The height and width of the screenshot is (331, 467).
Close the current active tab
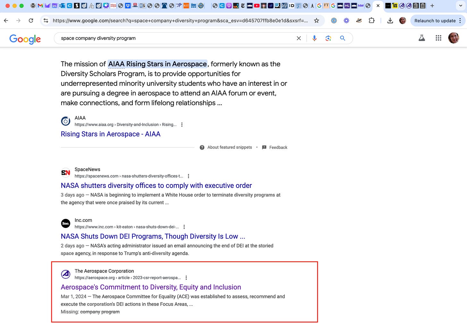378,5
